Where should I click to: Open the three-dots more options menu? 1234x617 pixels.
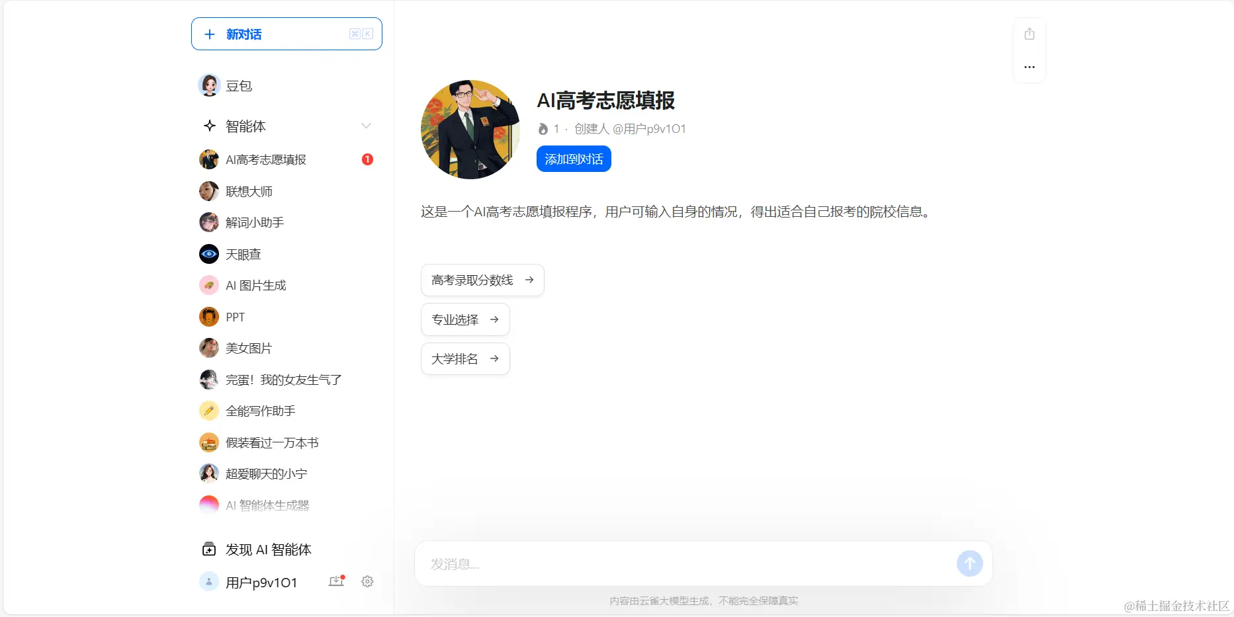[1030, 67]
